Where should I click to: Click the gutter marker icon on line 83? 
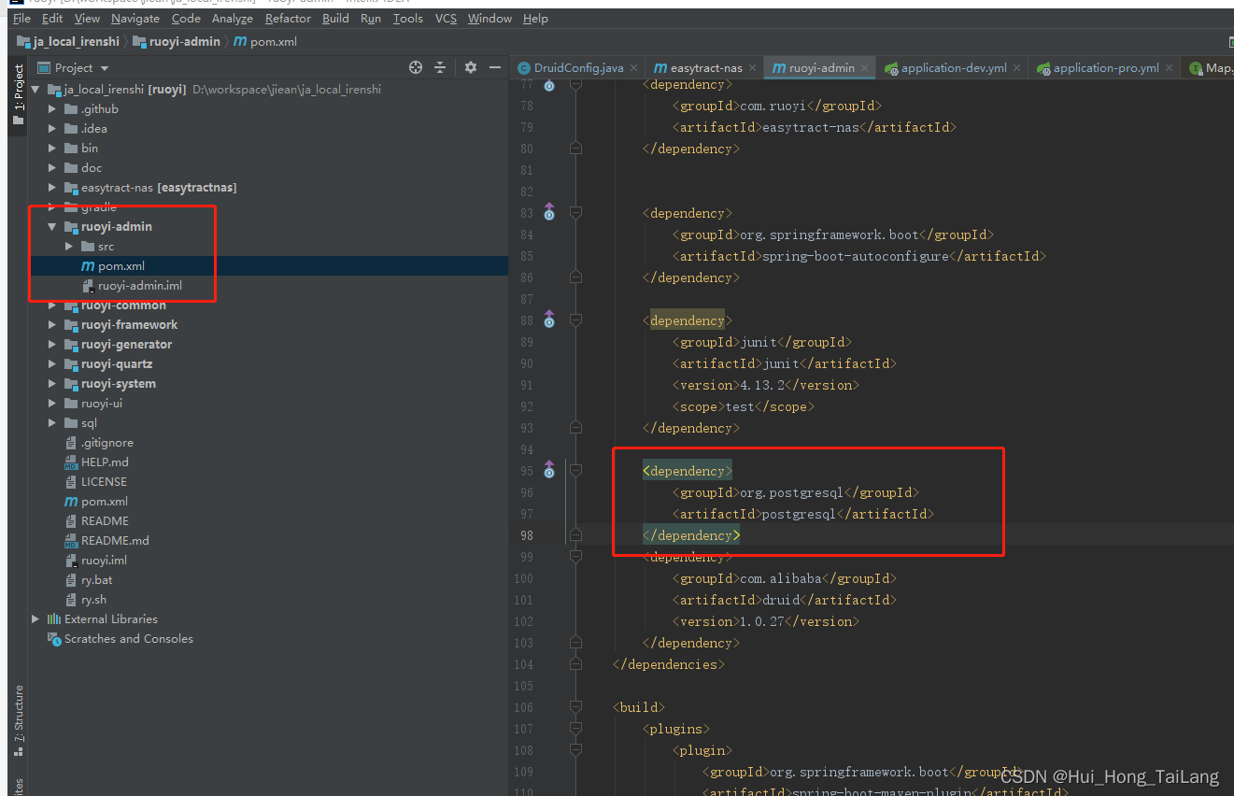(549, 212)
